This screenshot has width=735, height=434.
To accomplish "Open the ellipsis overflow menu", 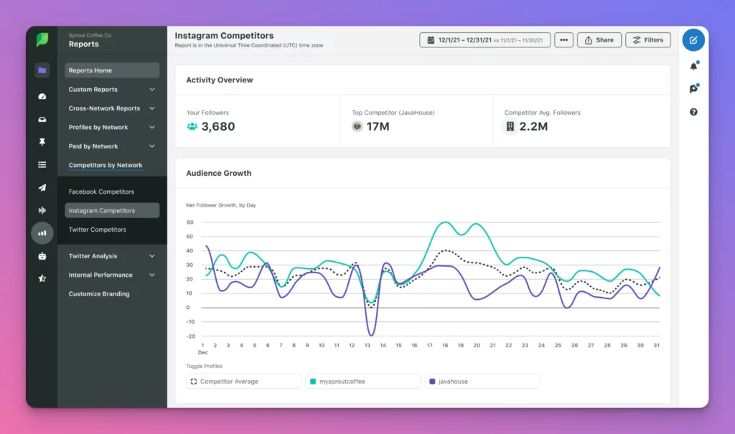I will [x=563, y=39].
